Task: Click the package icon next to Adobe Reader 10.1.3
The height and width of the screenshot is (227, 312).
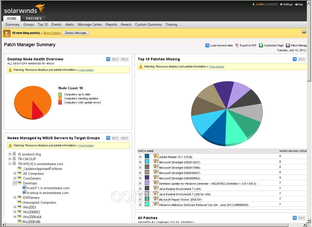Action: coord(156,156)
